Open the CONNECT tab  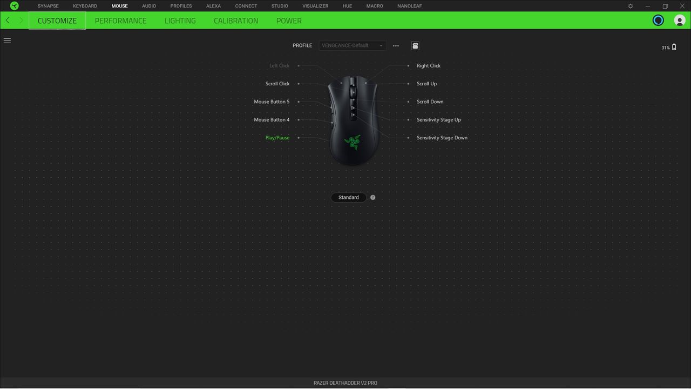coord(246,6)
